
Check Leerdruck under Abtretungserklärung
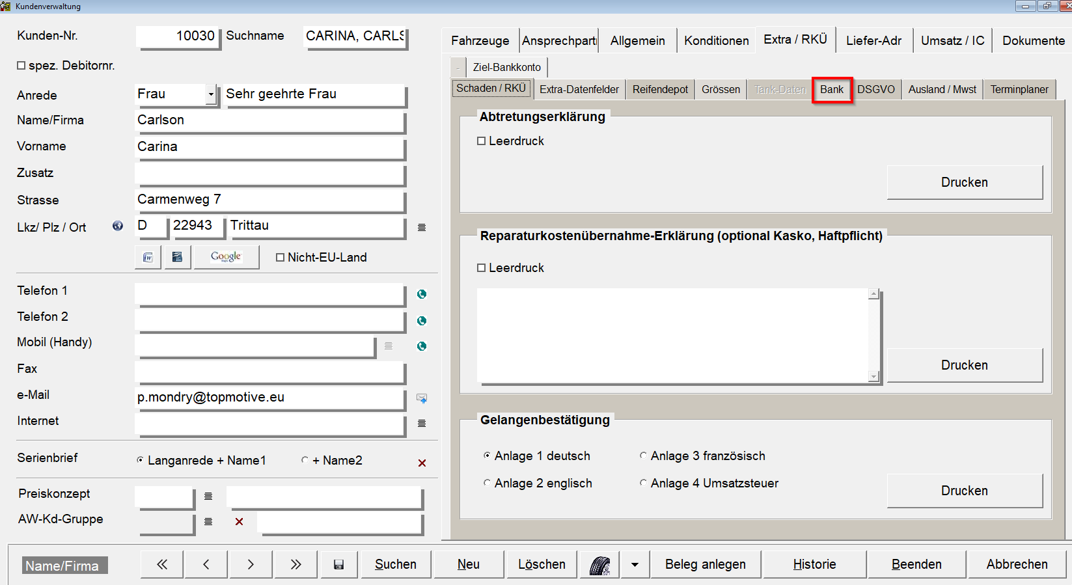482,141
